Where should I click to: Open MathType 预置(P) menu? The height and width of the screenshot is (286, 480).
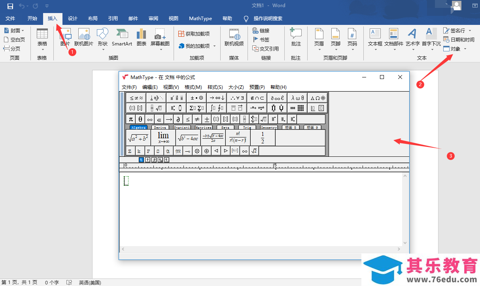pyautogui.click(x=257, y=87)
